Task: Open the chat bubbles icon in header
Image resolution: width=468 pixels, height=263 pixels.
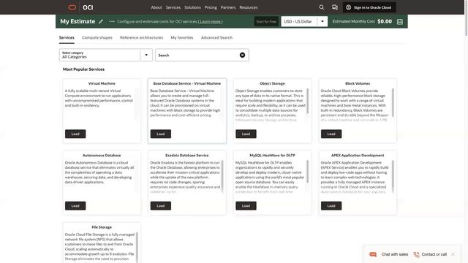Action: pyautogui.click(x=335, y=7)
